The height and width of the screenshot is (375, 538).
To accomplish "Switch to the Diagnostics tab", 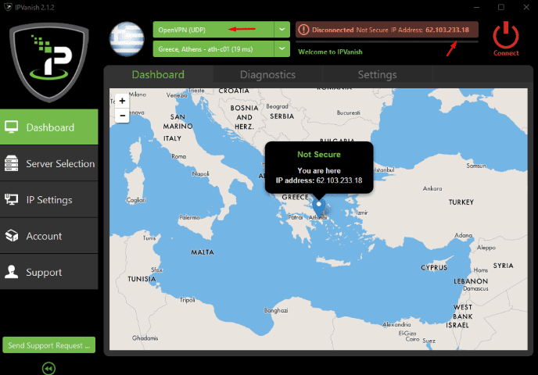I will coord(267,74).
